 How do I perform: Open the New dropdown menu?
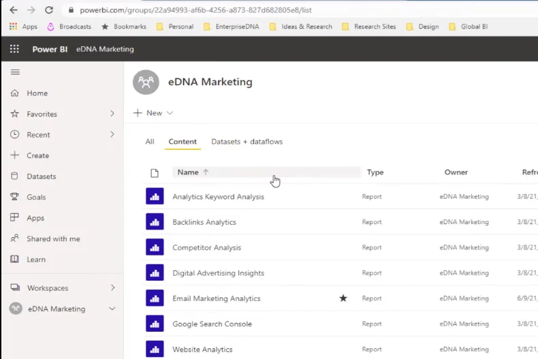click(153, 113)
